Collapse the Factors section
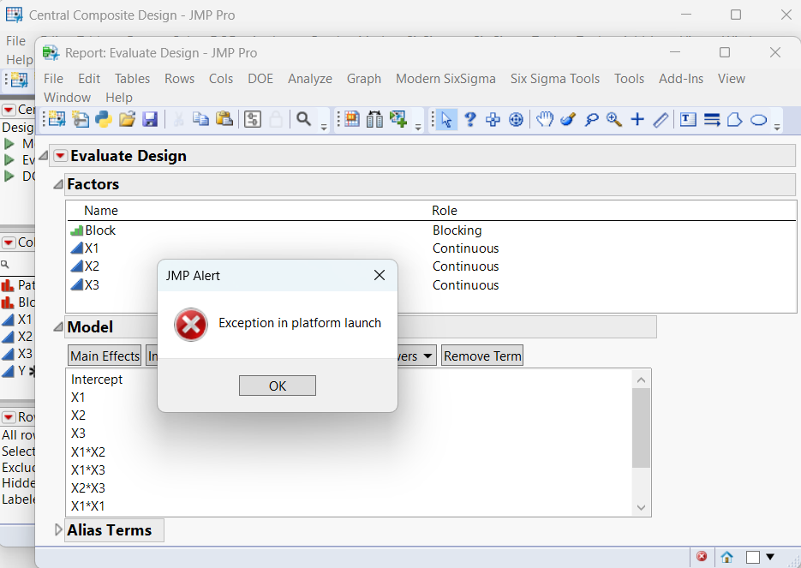The width and height of the screenshot is (801, 568). click(58, 184)
